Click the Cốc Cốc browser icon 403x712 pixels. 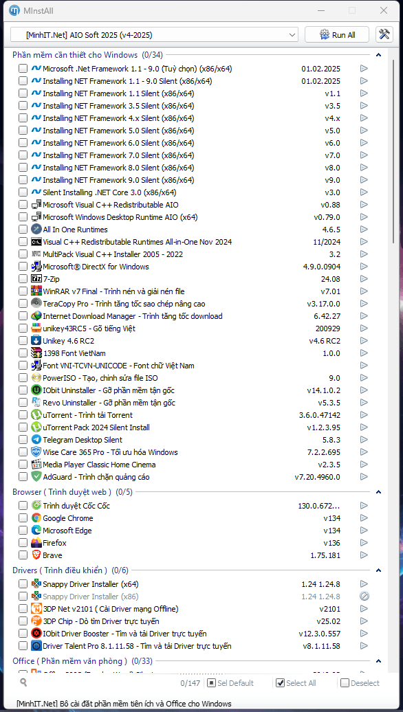(36, 505)
